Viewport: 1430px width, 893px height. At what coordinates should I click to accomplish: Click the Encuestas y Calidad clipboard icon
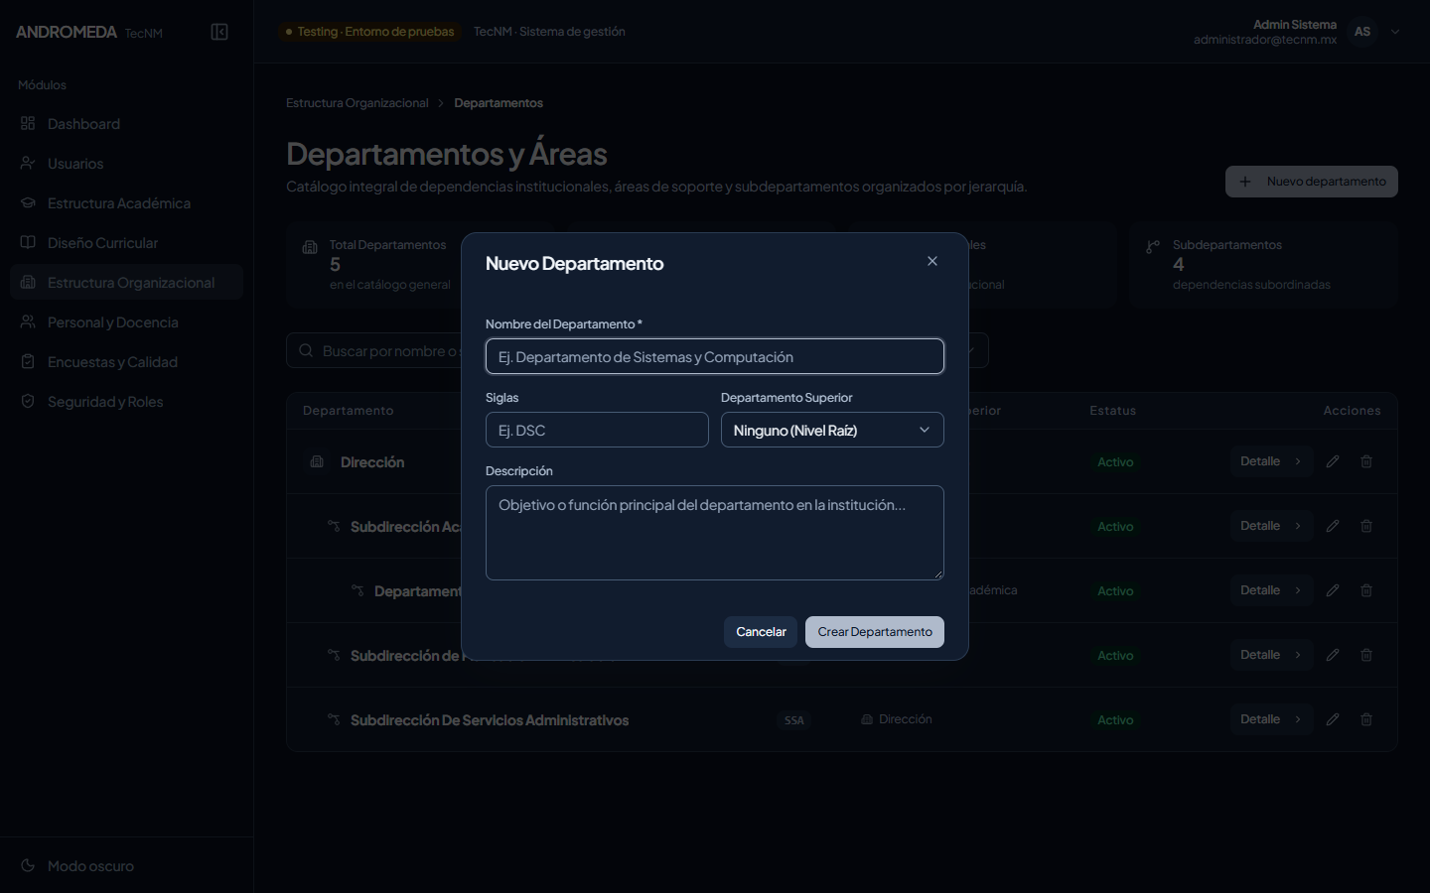(x=28, y=362)
